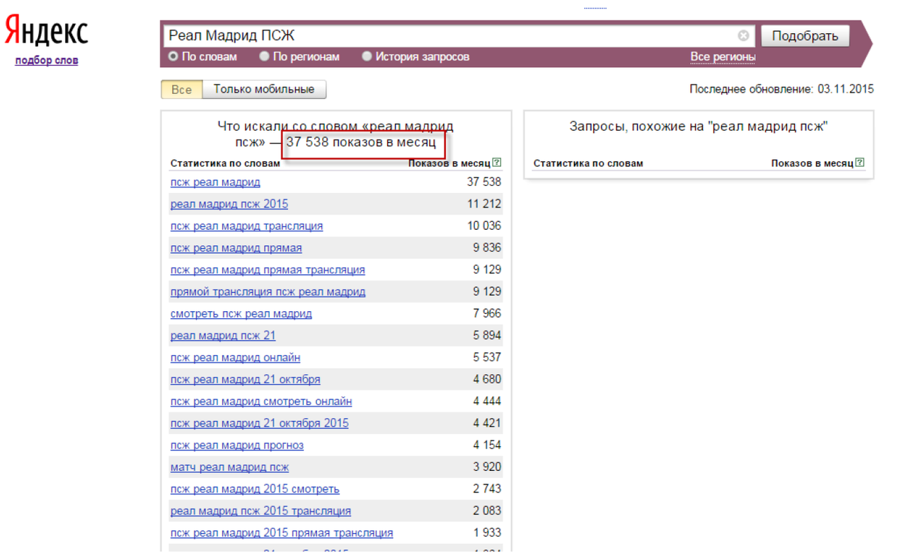The image size is (906, 560).
Task: Open 'реал мадрид псж 2015 трансляция' link
Action: click(260, 511)
